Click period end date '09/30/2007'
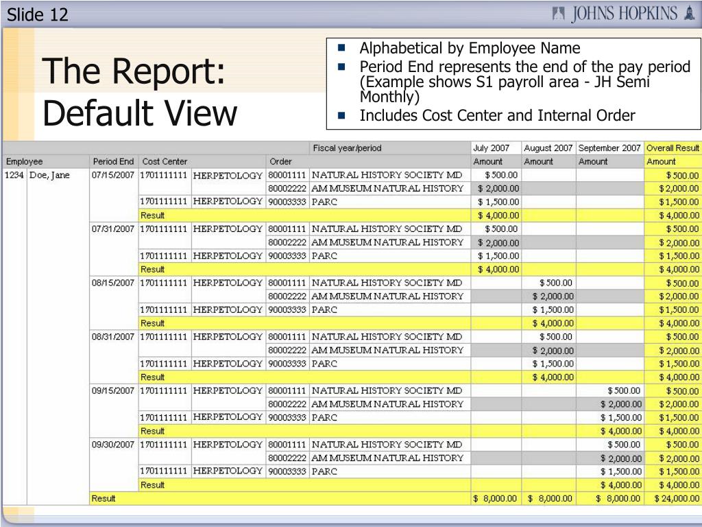 coord(113,444)
